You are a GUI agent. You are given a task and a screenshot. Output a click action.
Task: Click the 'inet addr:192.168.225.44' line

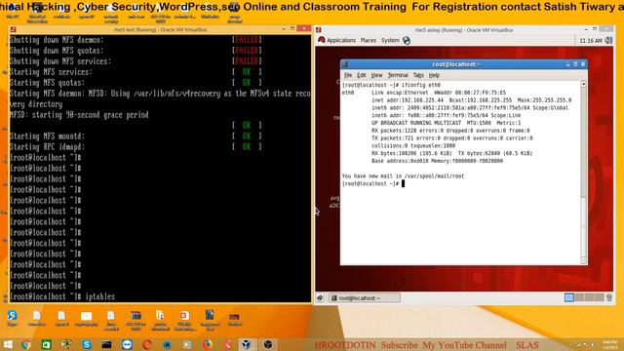click(x=471, y=100)
